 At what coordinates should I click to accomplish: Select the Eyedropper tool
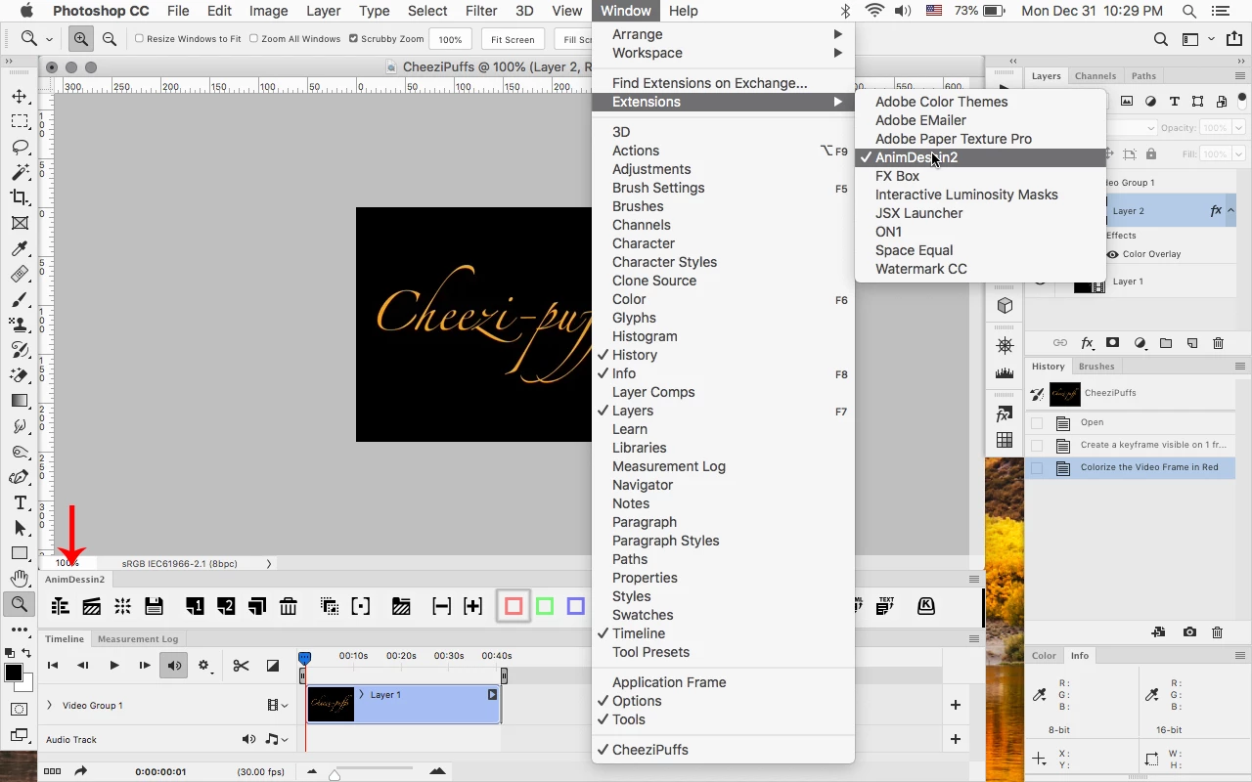[20, 248]
